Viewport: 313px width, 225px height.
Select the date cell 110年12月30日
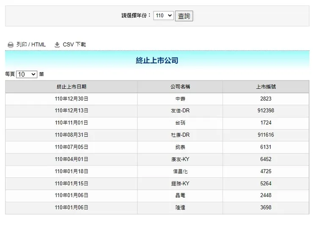click(x=71, y=99)
